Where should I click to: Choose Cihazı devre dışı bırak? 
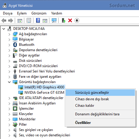[100, 99]
